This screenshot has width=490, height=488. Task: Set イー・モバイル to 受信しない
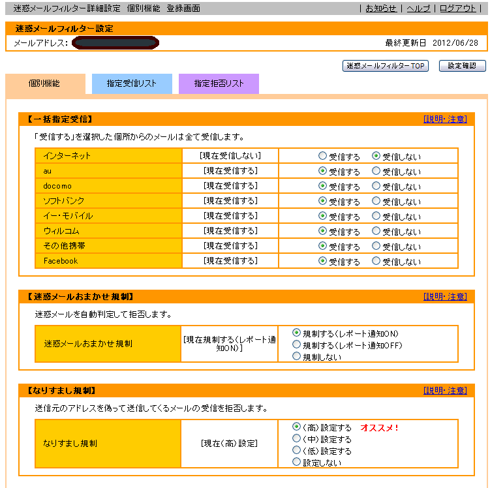(376, 216)
